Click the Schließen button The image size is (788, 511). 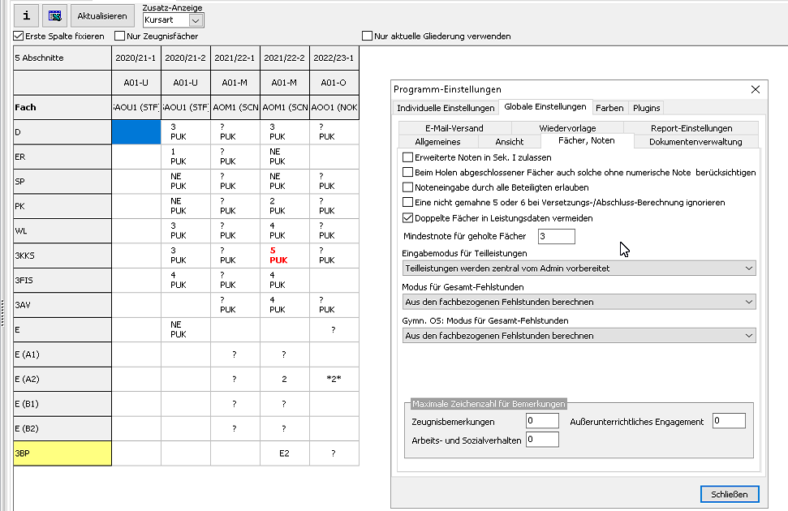730,495
